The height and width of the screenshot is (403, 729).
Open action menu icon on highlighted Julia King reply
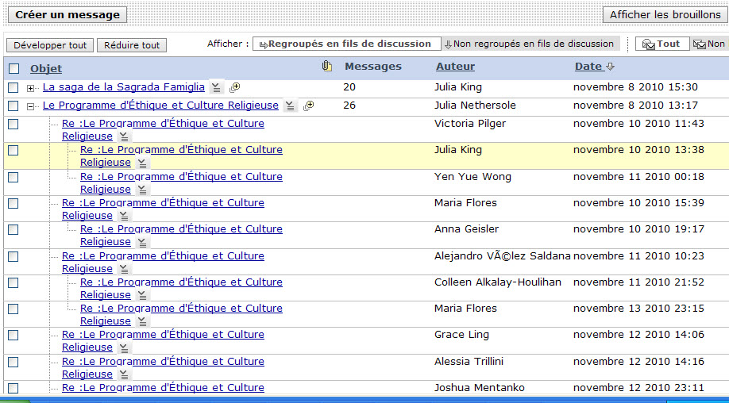pos(142,163)
